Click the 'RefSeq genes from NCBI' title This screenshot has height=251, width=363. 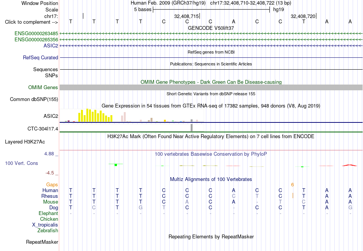tap(211, 52)
